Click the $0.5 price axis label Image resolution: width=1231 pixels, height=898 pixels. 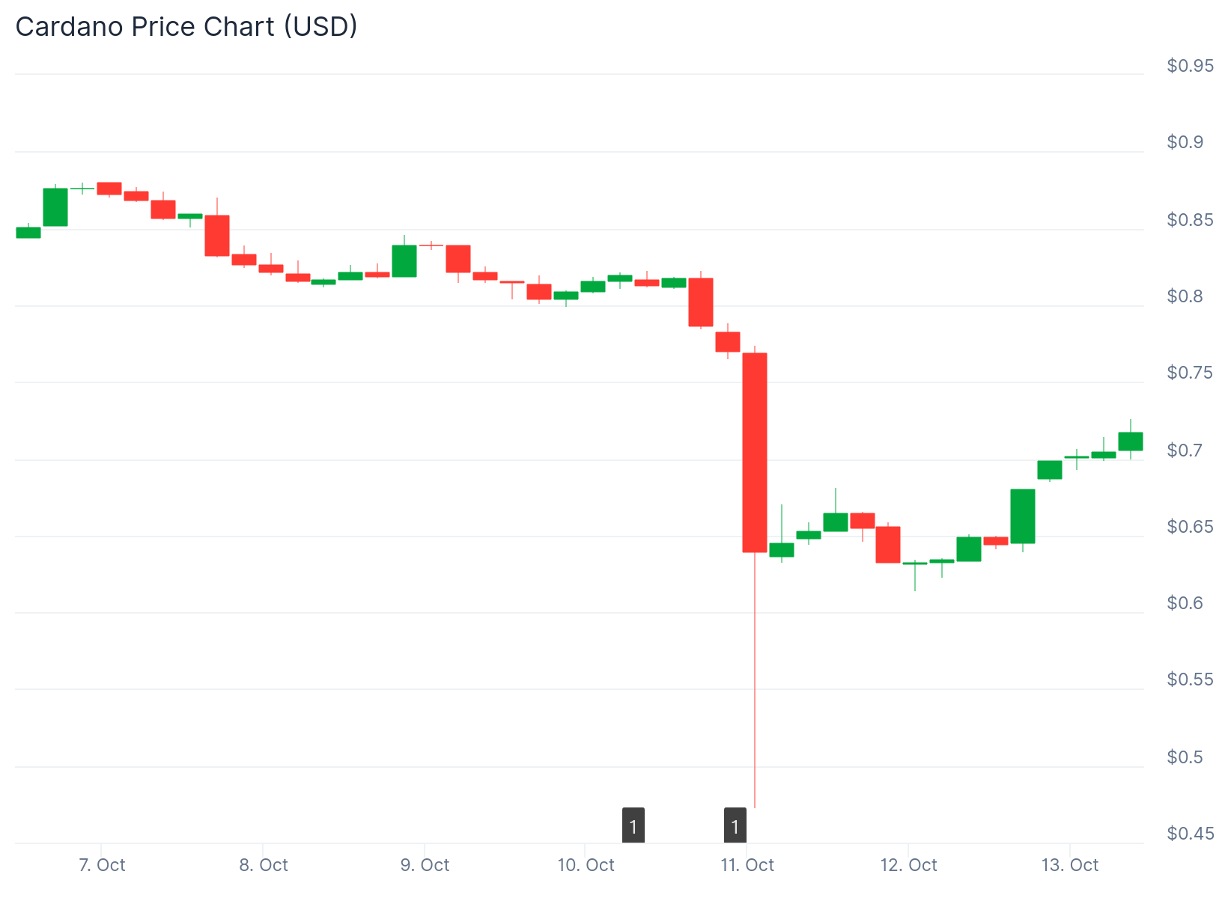1185,757
